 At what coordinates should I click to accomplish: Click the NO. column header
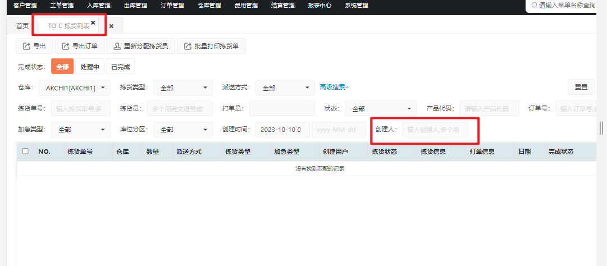tap(44, 152)
